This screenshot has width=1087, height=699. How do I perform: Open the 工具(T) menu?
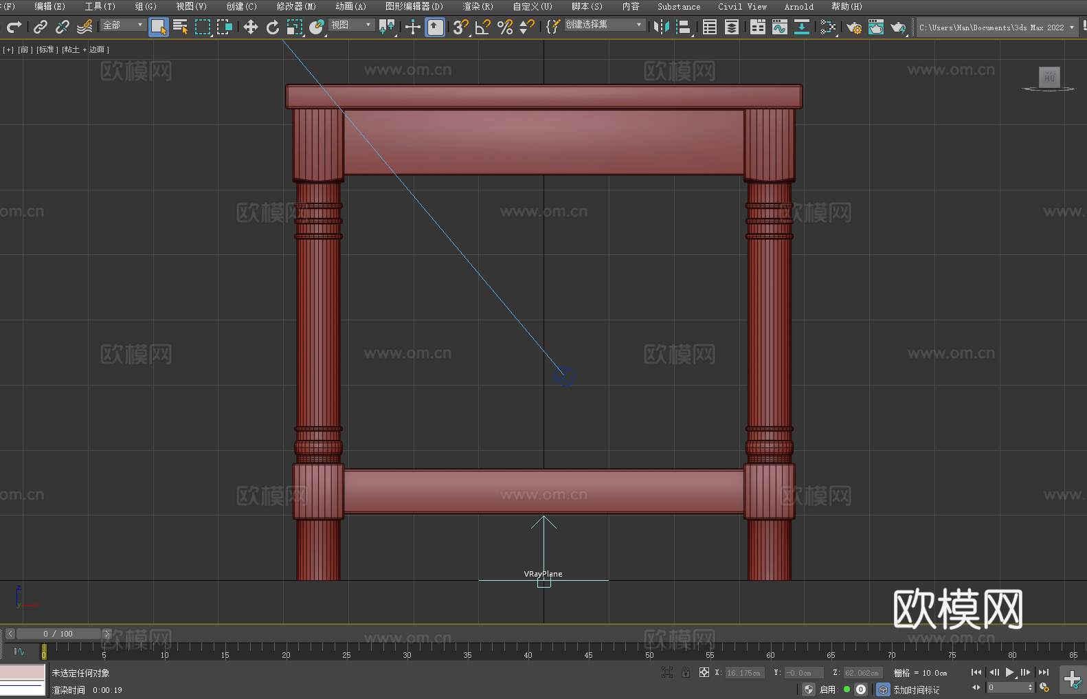[100, 6]
